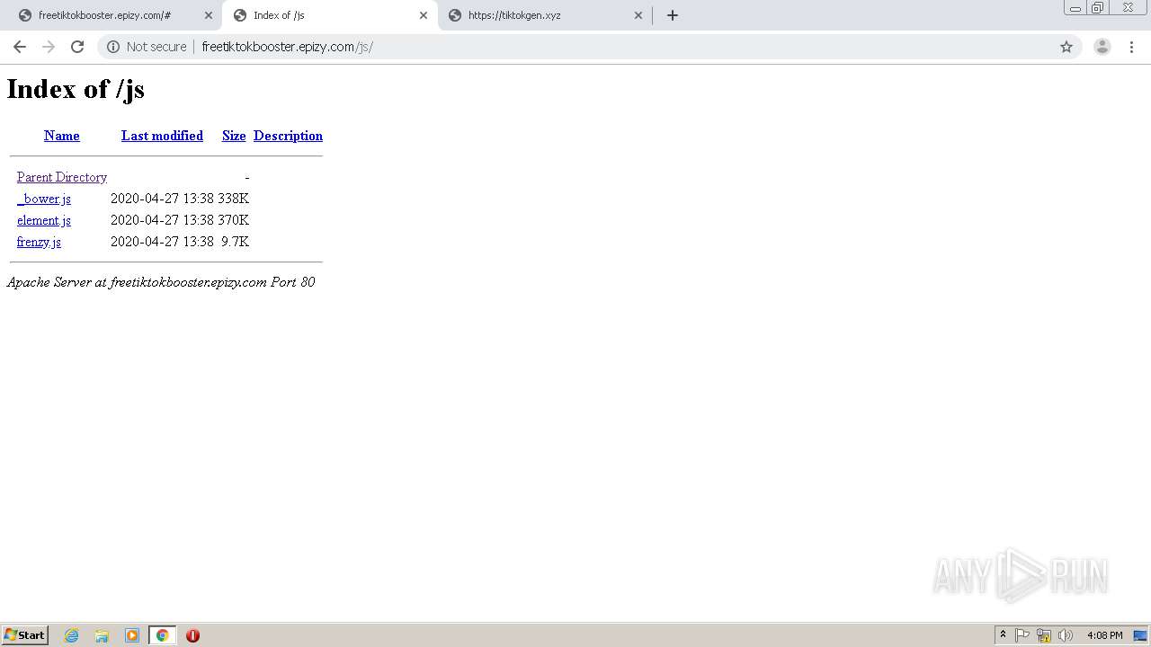Restore down the Chrome window
This screenshot has height=647, width=1151.
point(1098,8)
